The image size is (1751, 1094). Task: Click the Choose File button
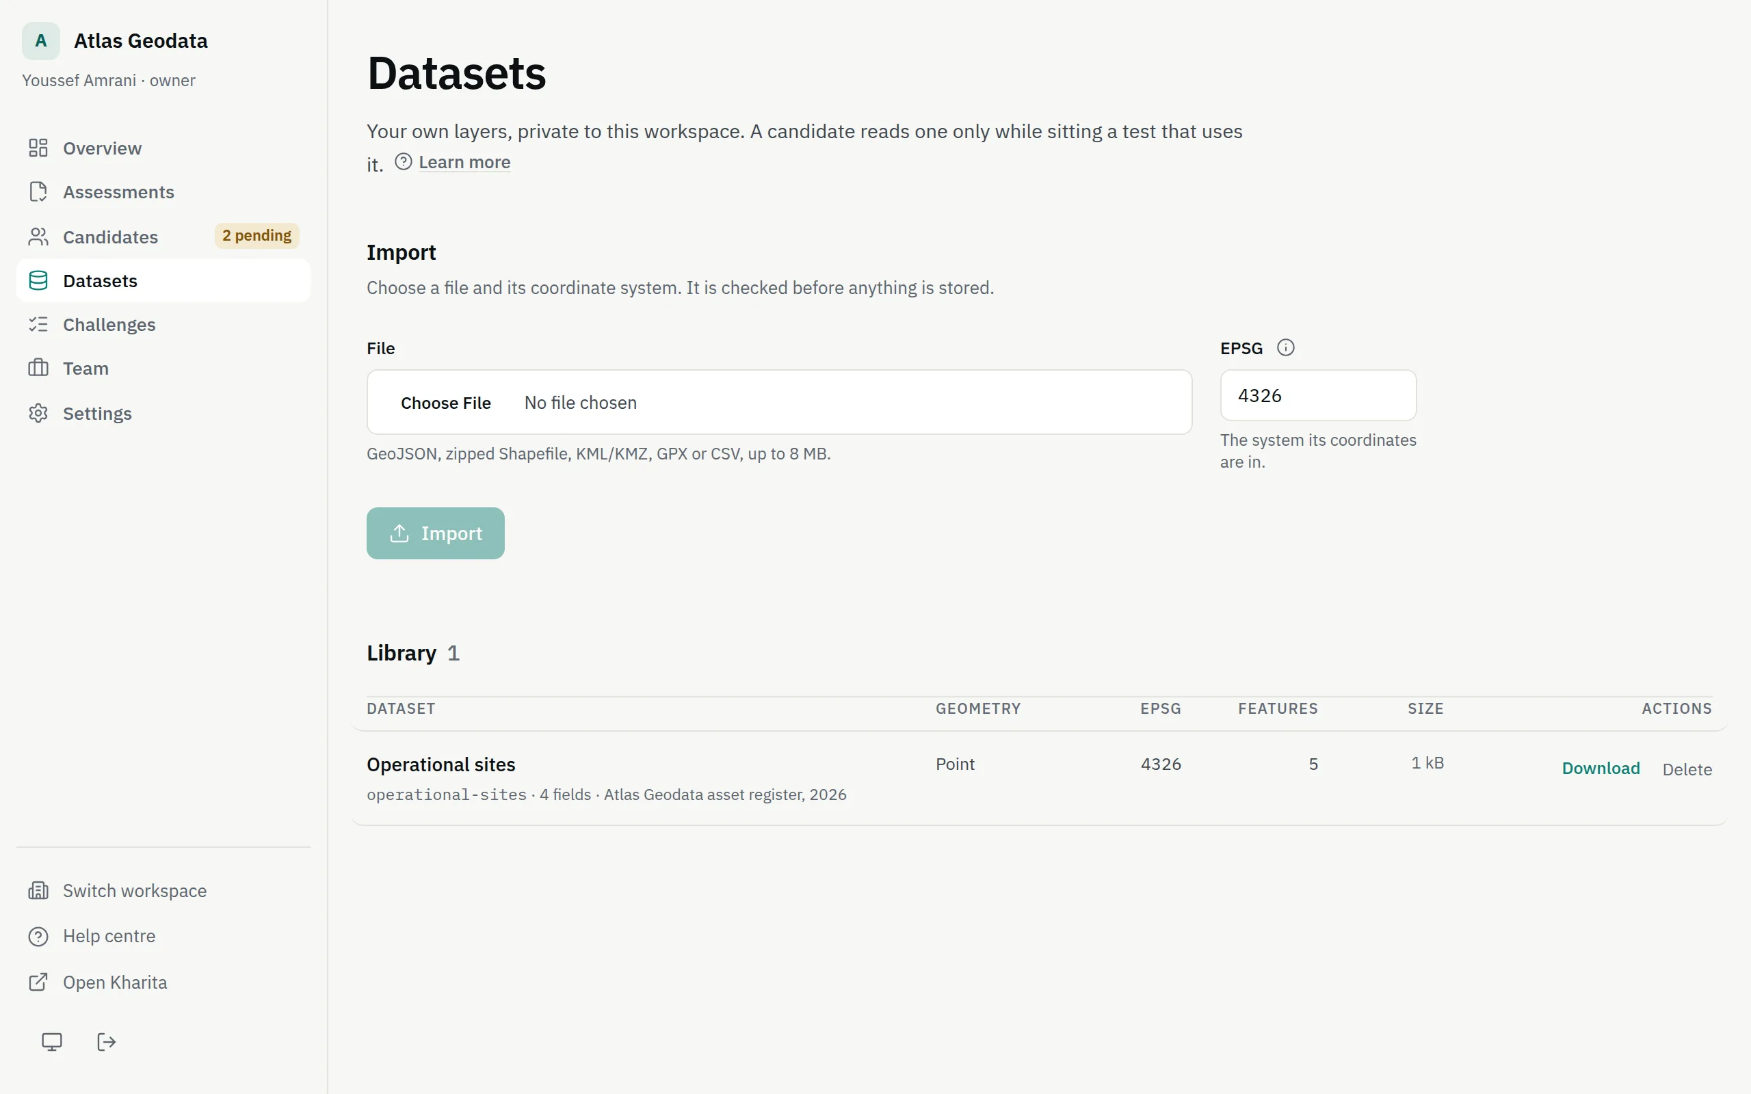446,403
